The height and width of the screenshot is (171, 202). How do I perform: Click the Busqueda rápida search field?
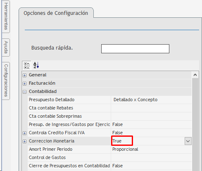[135, 49]
